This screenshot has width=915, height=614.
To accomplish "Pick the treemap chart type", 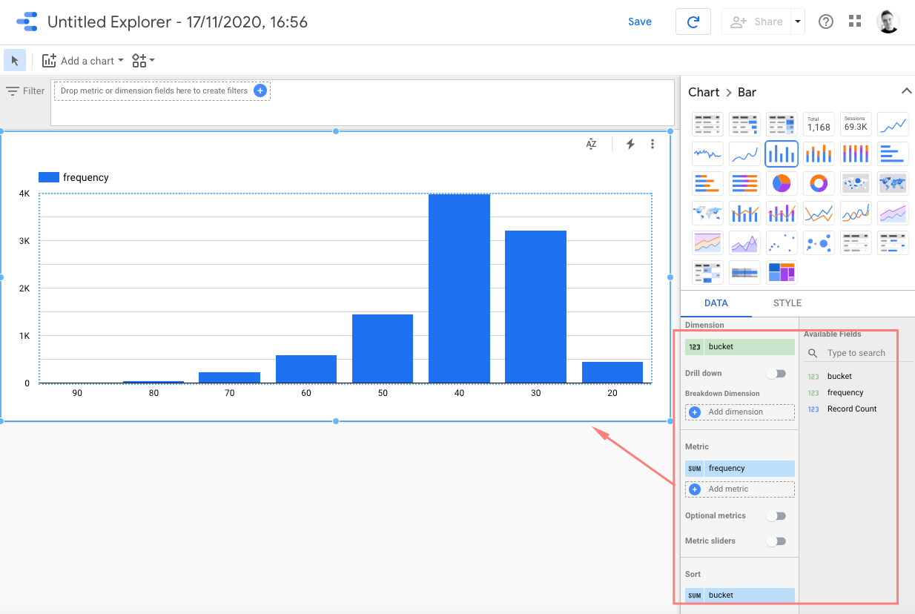I will click(782, 272).
